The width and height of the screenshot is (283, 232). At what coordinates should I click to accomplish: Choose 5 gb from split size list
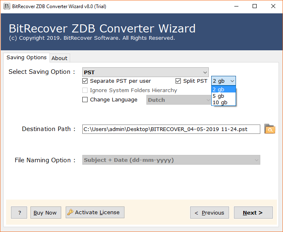click(x=223, y=96)
